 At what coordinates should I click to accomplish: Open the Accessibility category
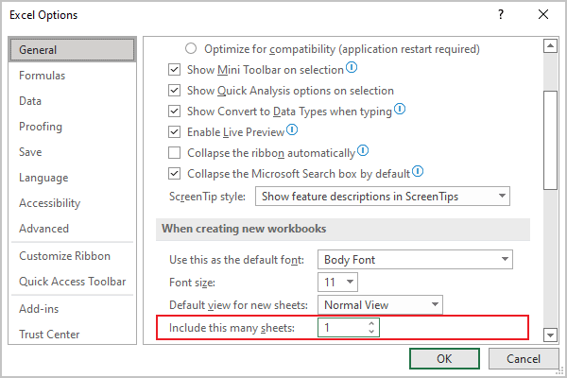tap(73, 203)
